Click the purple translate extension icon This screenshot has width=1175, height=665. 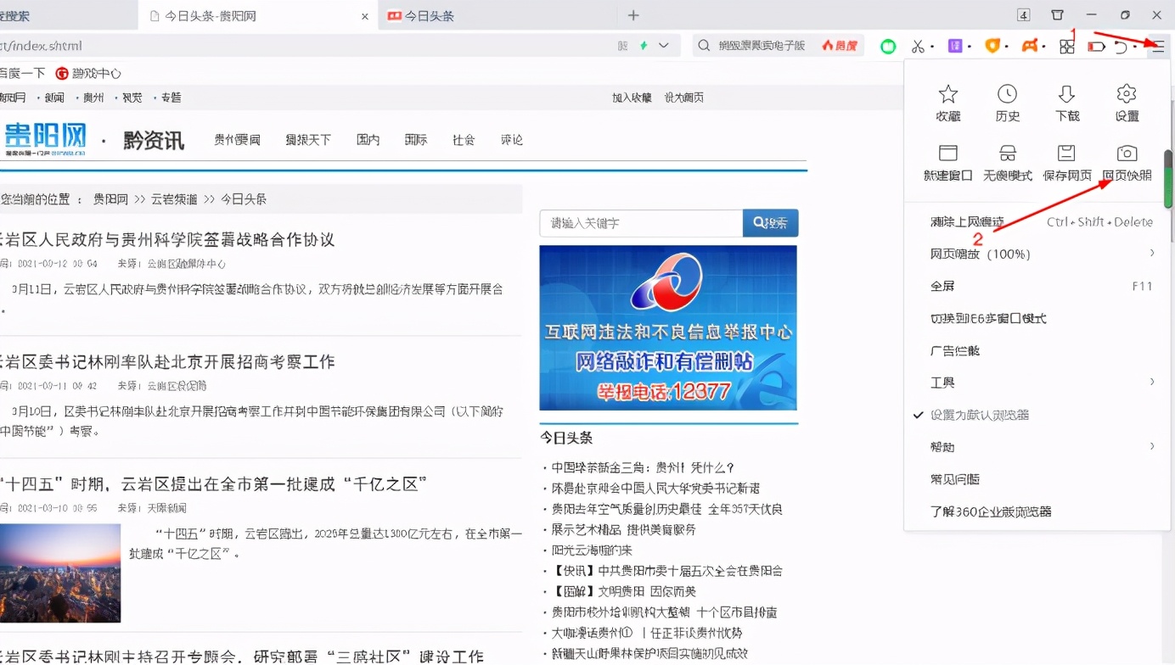(x=955, y=47)
